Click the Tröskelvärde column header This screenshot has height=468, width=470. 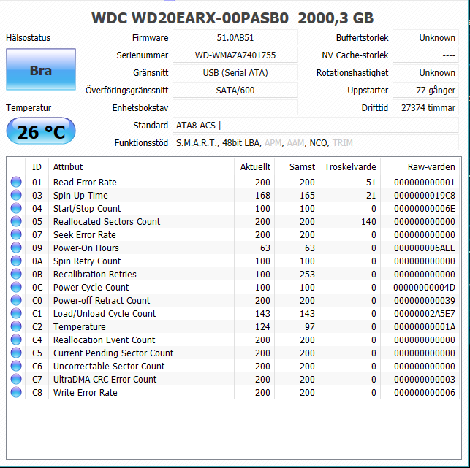point(349,167)
